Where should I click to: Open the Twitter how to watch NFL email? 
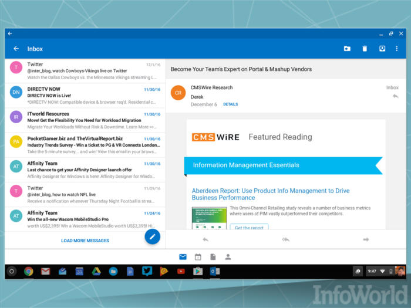[x=85, y=194]
